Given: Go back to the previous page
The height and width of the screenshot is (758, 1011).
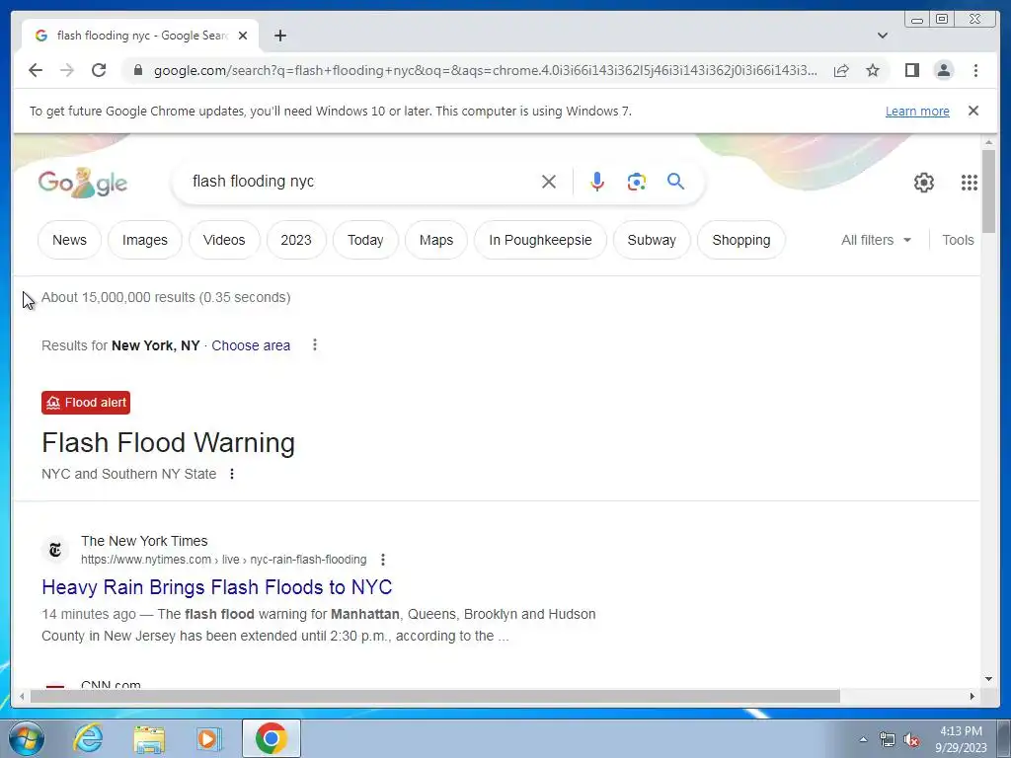Looking at the screenshot, I should tap(36, 70).
